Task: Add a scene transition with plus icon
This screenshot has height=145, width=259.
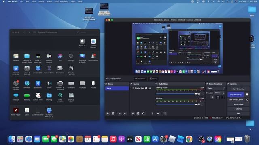Action: click(212, 97)
